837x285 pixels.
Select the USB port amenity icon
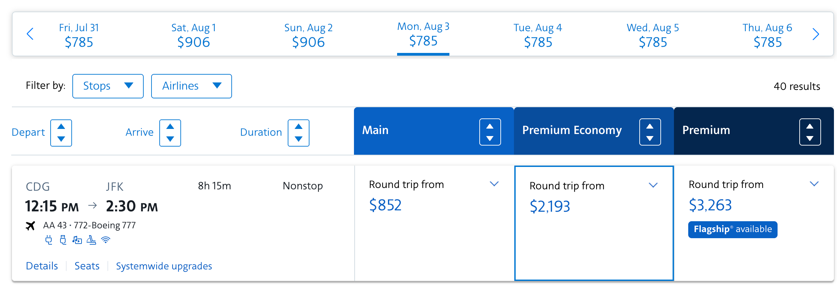click(63, 240)
